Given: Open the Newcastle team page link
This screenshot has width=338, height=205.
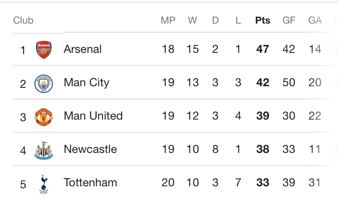Looking at the screenshot, I should [90, 149].
